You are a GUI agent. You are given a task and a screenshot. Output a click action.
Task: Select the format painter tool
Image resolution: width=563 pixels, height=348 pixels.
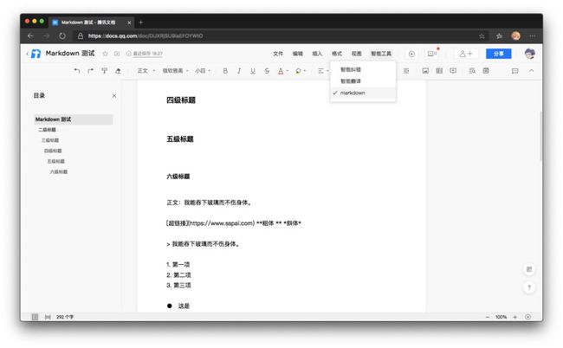pos(105,71)
